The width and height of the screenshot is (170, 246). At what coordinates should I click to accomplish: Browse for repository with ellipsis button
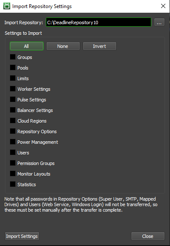coord(159,22)
